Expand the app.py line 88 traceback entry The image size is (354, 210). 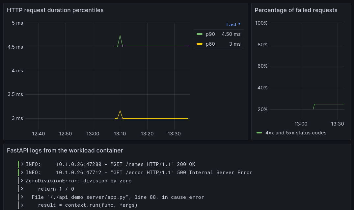coord(22,197)
